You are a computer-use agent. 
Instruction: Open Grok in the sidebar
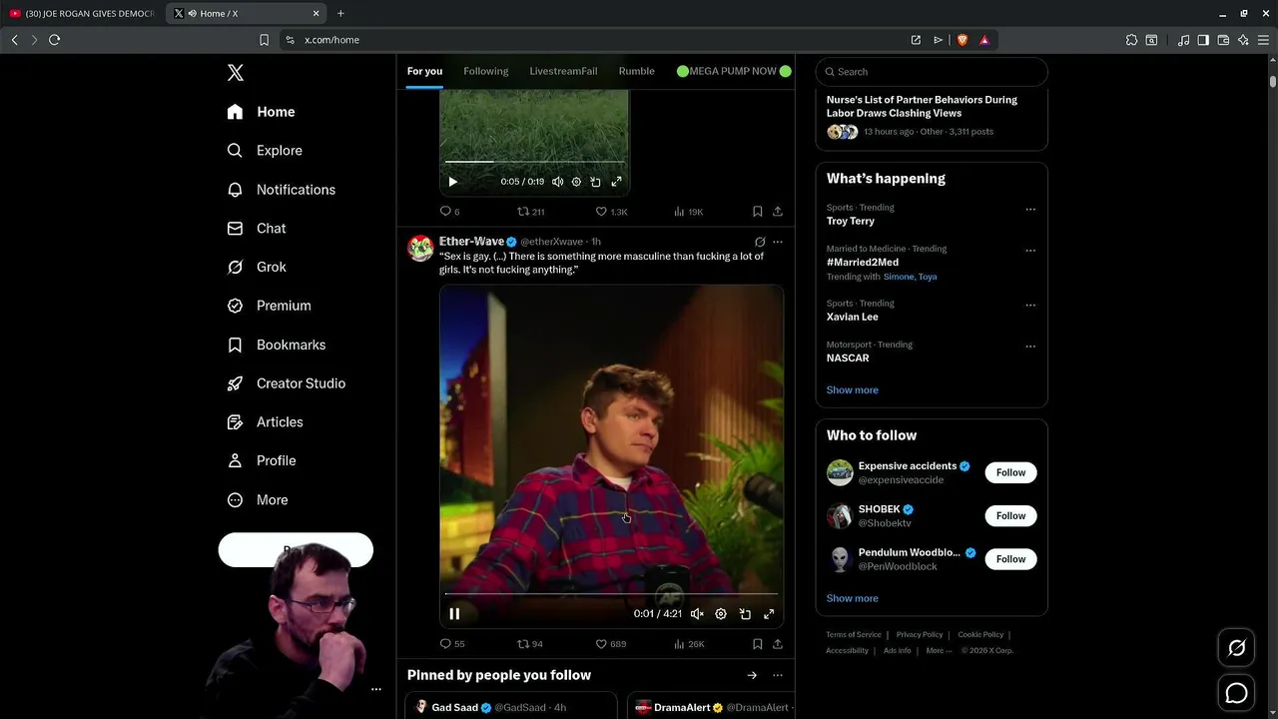[258, 267]
